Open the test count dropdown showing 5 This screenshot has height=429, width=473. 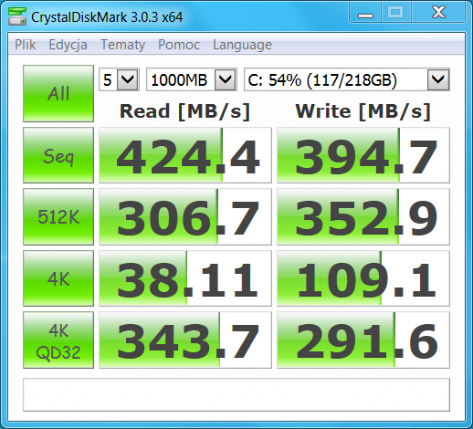119,79
